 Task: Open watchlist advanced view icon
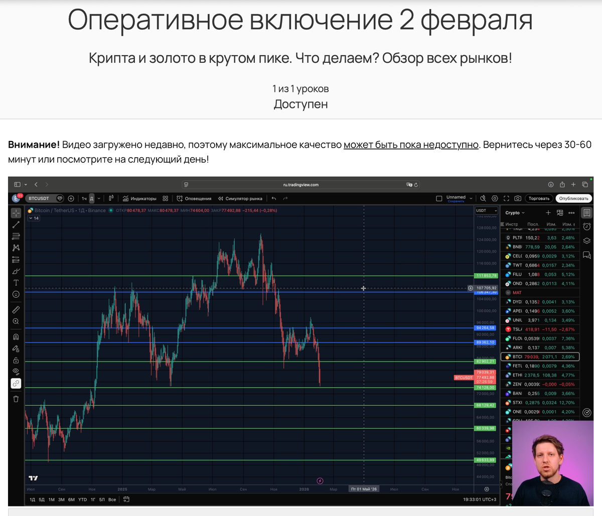pyautogui.click(x=560, y=213)
